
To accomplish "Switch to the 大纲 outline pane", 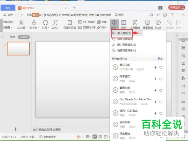I will point(12,37).
